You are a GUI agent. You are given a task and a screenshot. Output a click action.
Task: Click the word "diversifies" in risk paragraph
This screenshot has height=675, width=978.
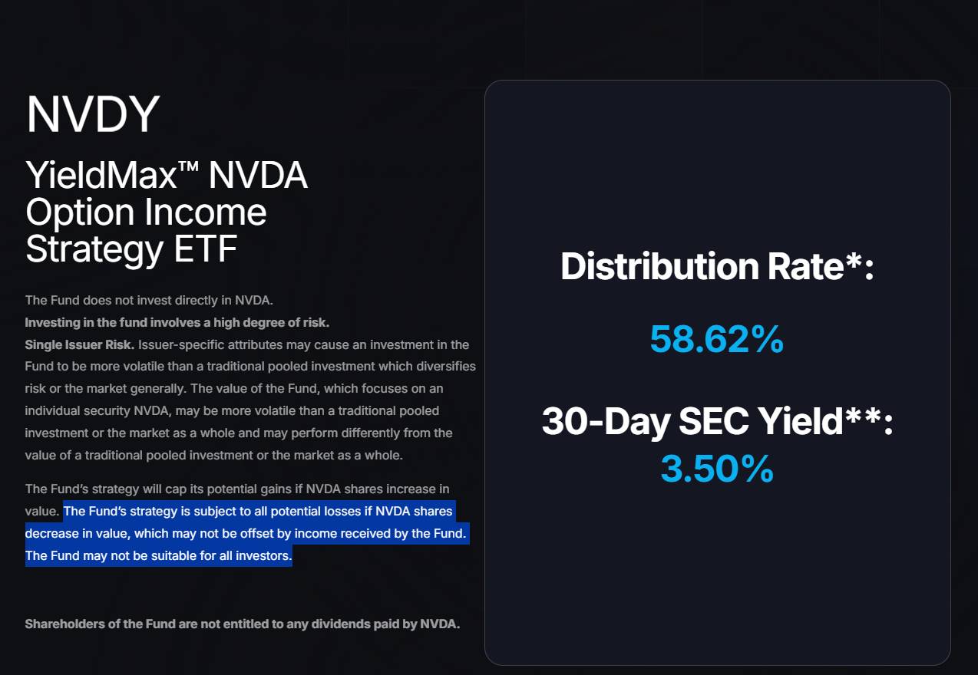coord(446,366)
